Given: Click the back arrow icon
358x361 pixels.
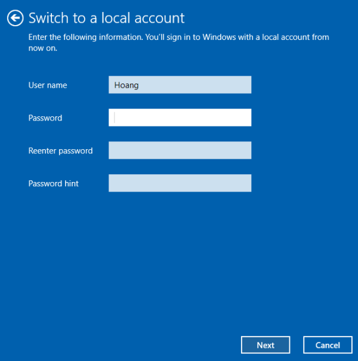Looking at the screenshot, I should coord(16,18).
